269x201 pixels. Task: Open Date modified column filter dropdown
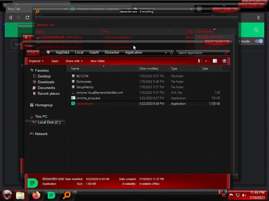(x=167, y=69)
